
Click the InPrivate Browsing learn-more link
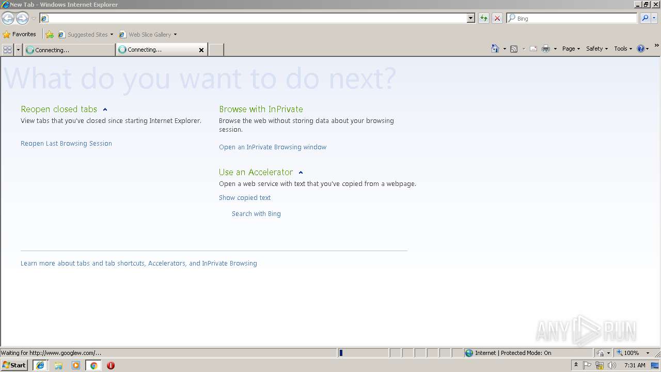[x=229, y=263]
